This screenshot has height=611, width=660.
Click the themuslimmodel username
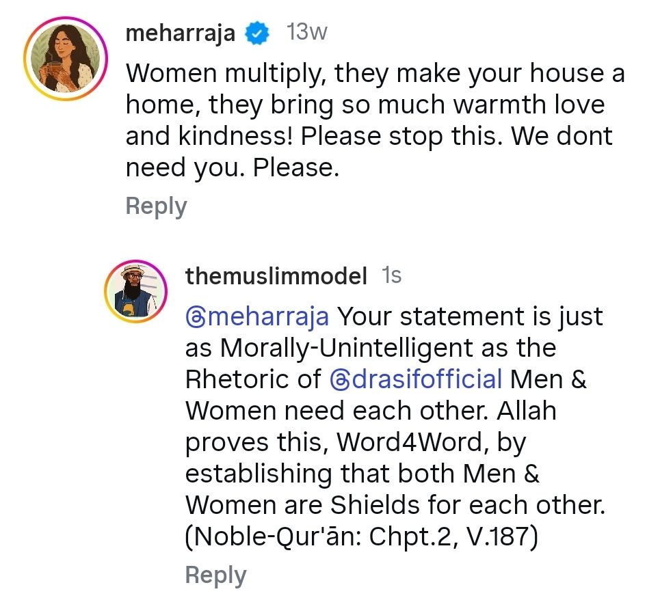[x=276, y=275]
